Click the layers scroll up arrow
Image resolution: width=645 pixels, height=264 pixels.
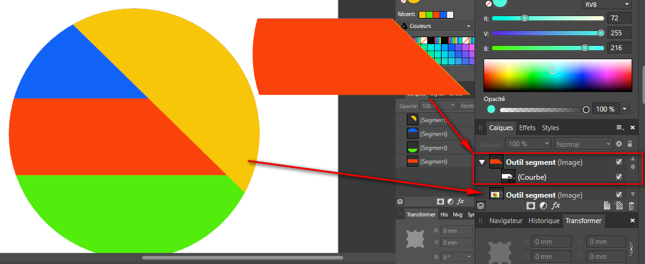tap(633, 158)
